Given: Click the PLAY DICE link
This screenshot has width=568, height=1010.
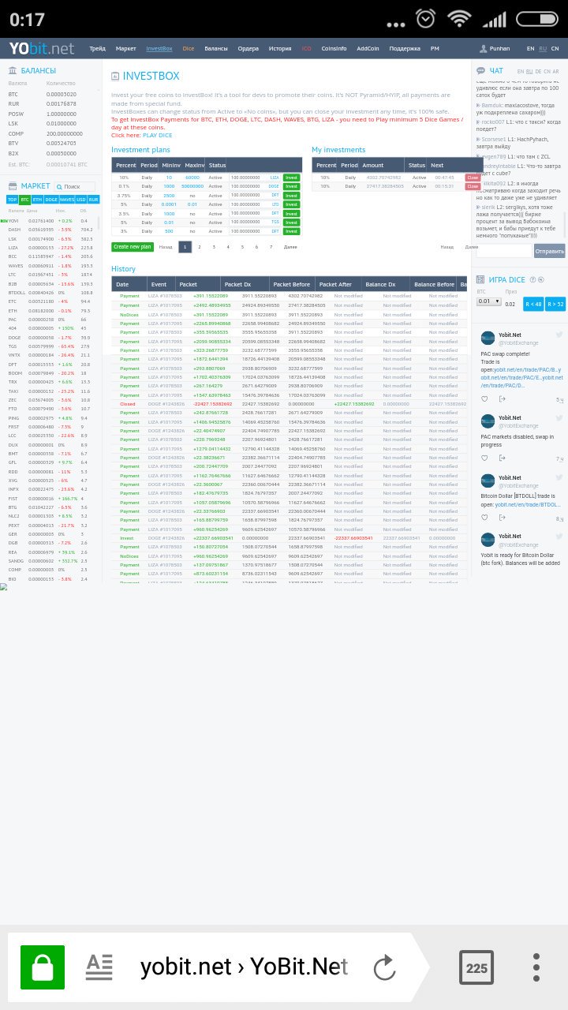Looking at the screenshot, I should click(157, 135).
